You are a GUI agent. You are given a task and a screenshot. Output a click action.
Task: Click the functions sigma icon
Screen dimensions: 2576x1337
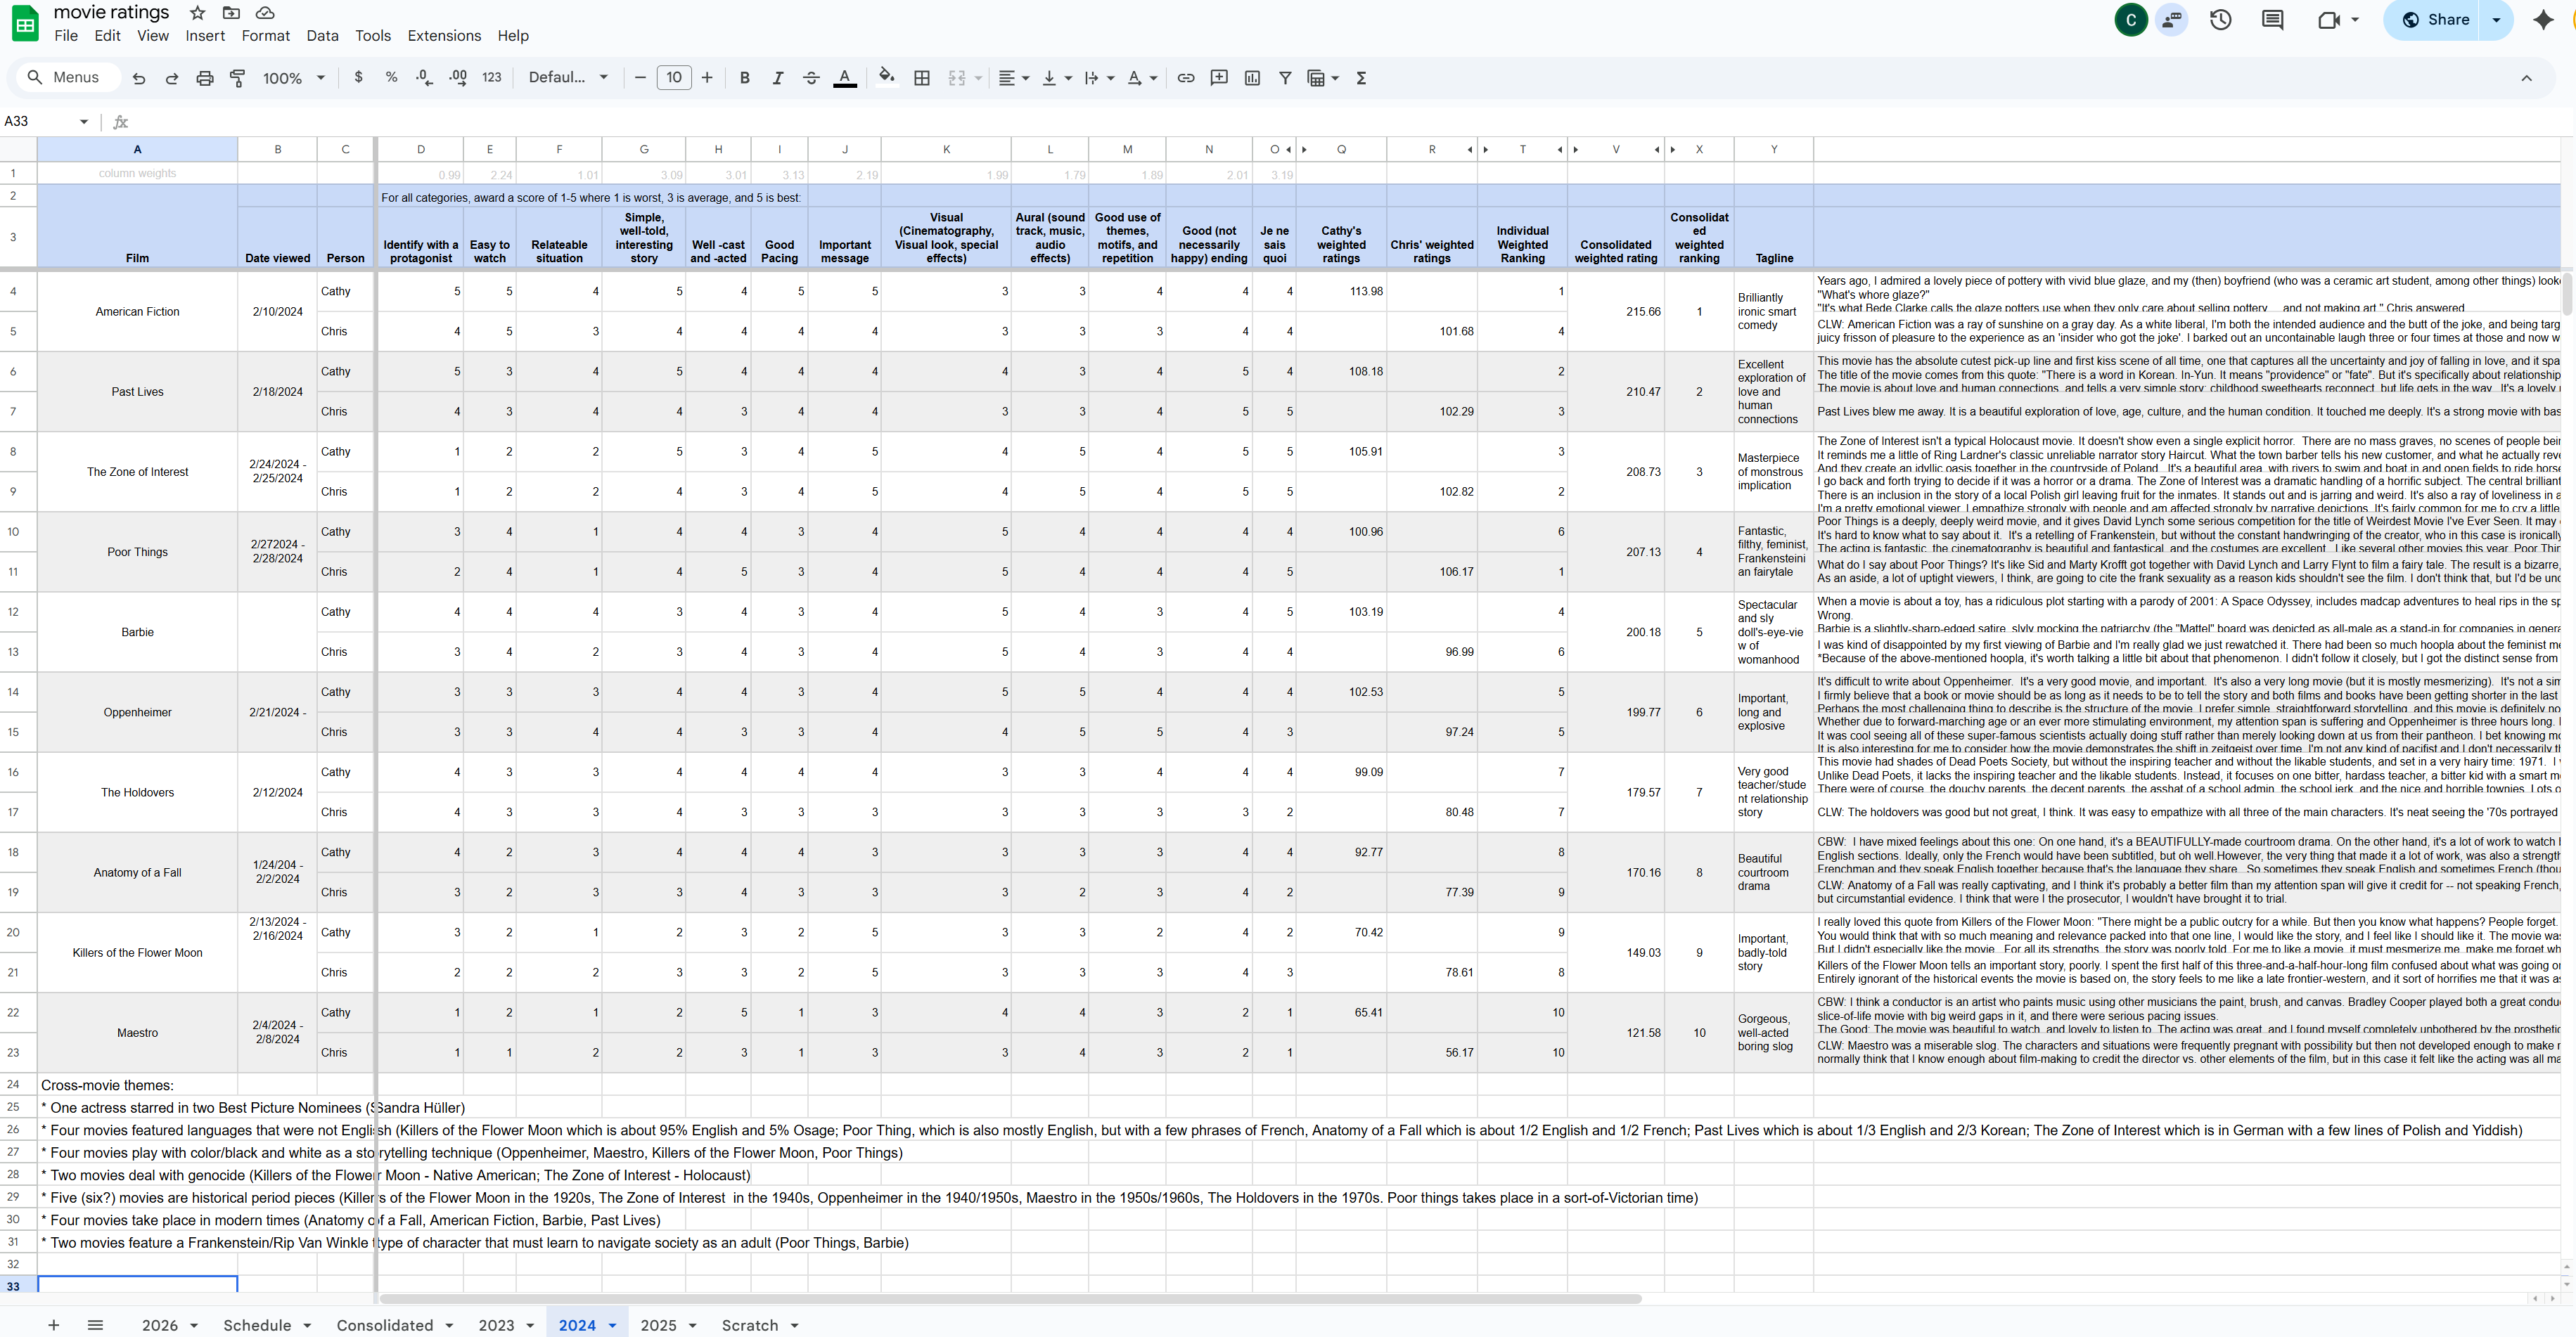1361,78
